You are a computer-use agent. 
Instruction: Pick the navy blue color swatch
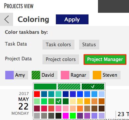point(66,94)
